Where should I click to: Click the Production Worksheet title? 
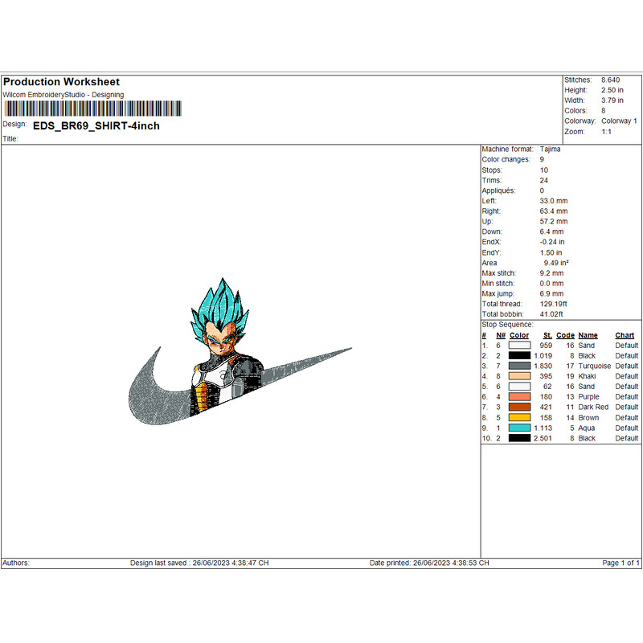click(x=61, y=82)
